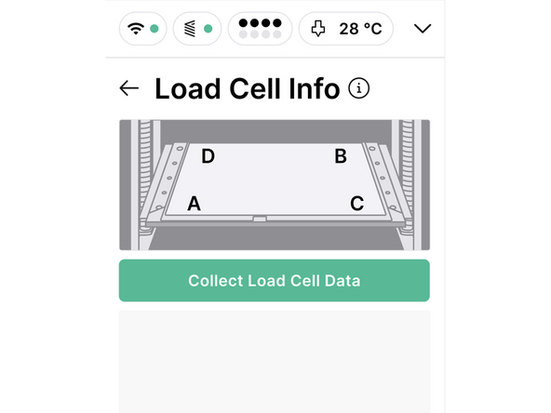Expand the status bar chevron

click(423, 29)
